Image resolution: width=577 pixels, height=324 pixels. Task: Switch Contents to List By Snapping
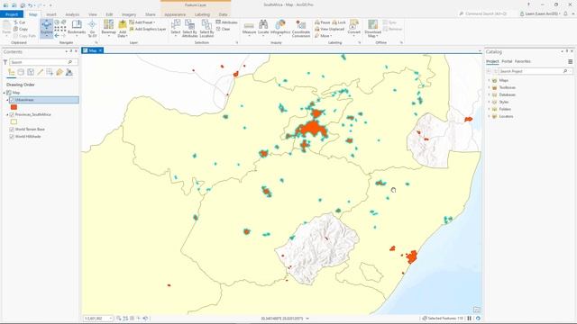(x=50, y=72)
